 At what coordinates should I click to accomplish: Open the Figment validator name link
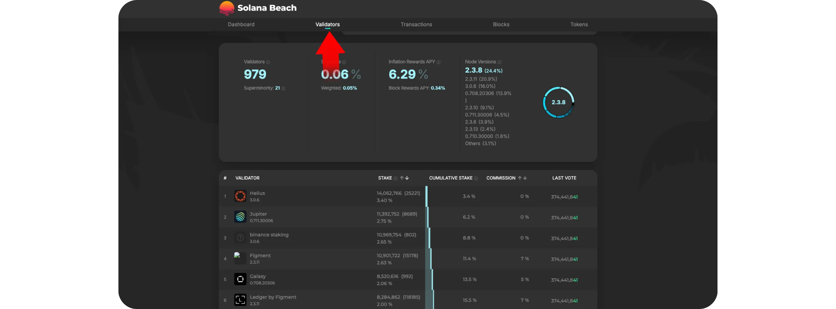(x=260, y=256)
